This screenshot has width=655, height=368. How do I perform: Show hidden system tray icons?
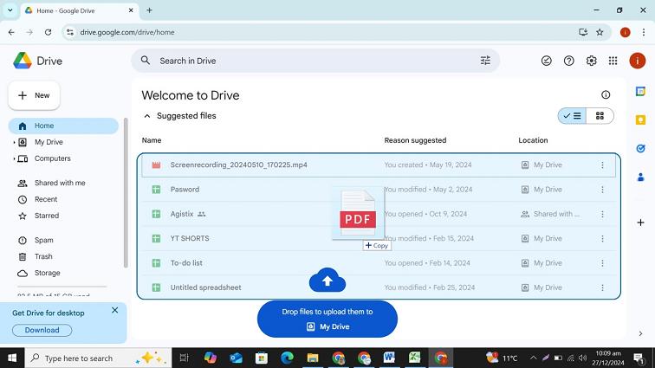[533, 358]
